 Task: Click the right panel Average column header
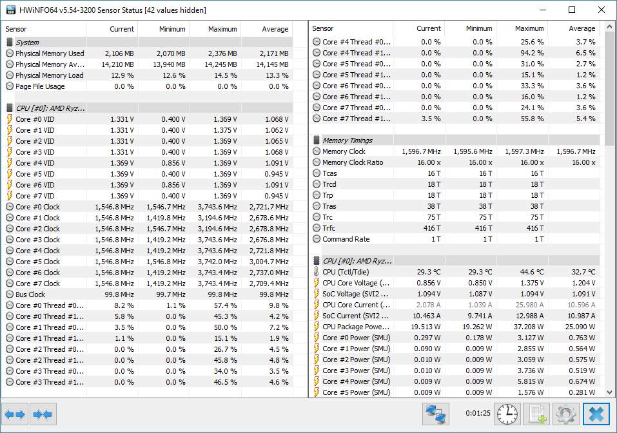(574, 28)
